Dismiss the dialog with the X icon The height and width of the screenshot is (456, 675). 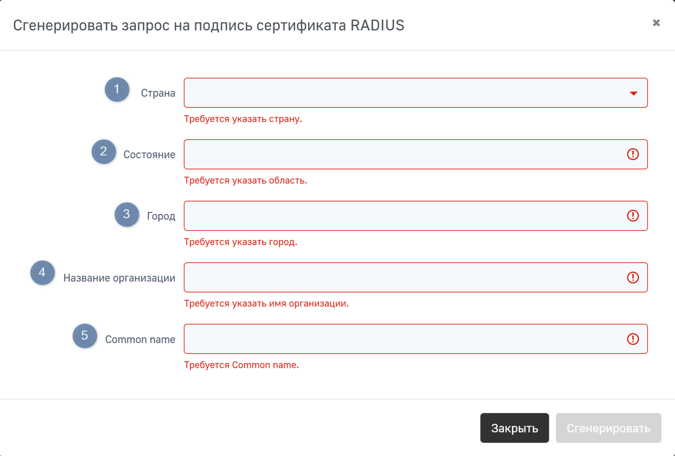(656, 23)
